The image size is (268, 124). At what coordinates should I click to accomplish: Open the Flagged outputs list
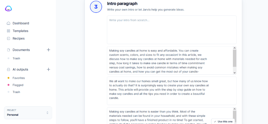pyautogui.click(x=18, y=85)
